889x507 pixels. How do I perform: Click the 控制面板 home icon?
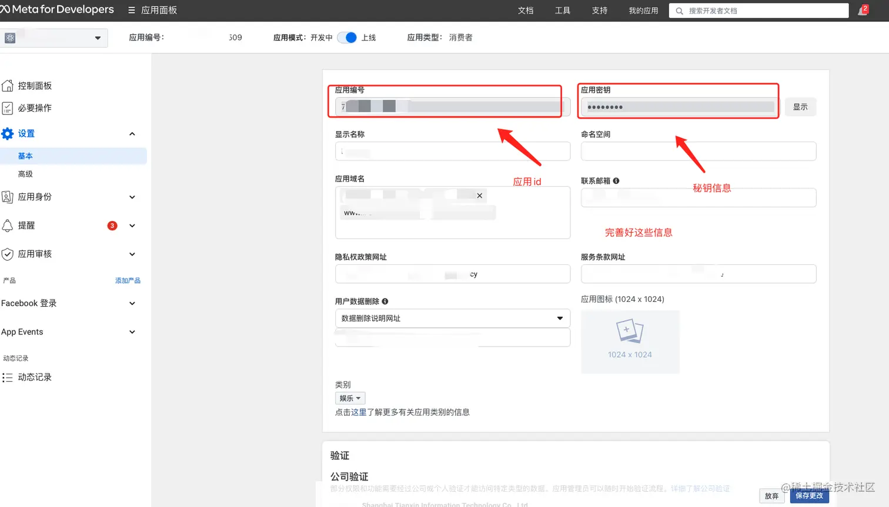[x=8, y=86]
